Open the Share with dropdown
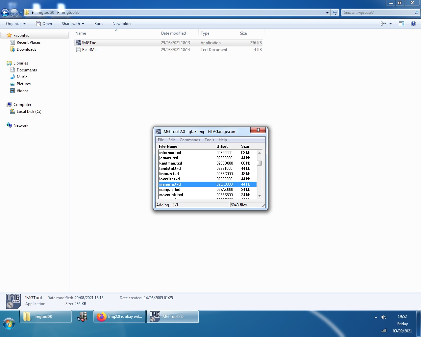 pos(73,24)
